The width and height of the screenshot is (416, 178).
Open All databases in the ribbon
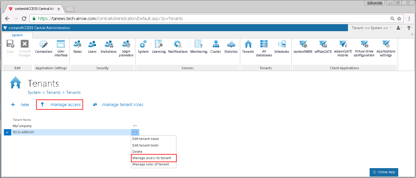tap(264, 48)
